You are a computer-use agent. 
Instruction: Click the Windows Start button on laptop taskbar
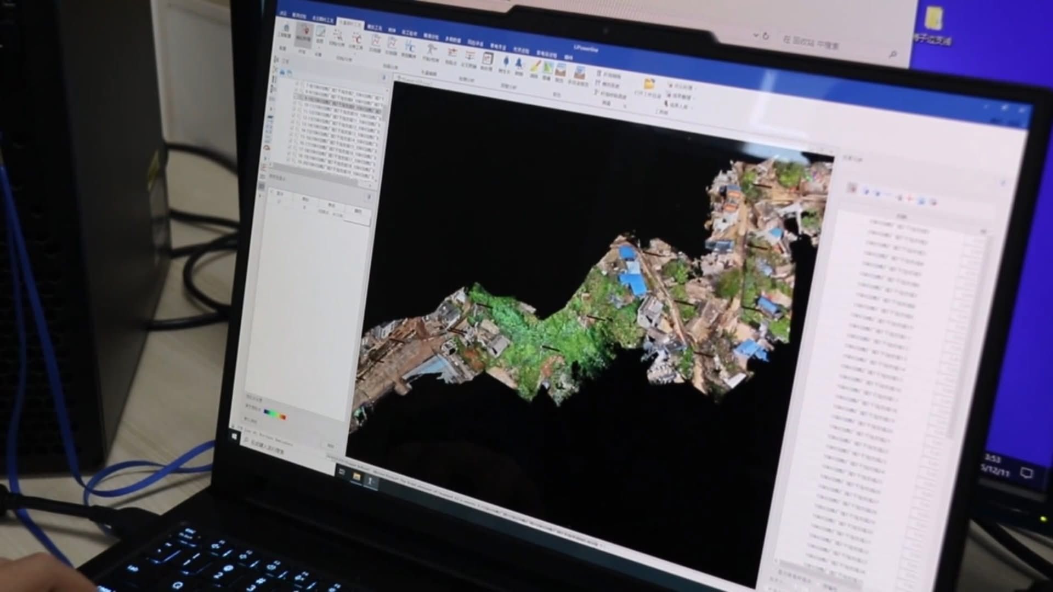pos(235,436)
